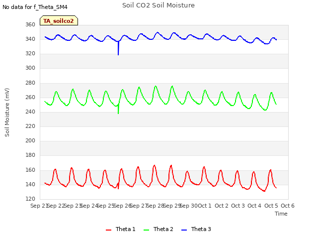Click the Oct 6 x-axis label

(x=288, y=206)
